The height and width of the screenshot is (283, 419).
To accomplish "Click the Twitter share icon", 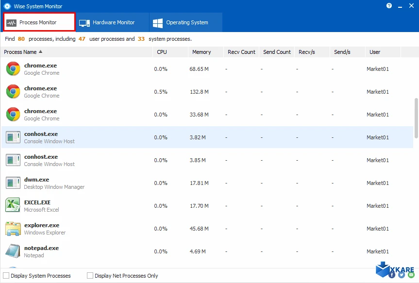I will tap(402, 275).
